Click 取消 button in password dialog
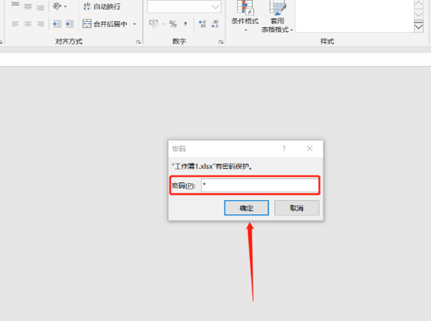431x321 pixels. 297,208
